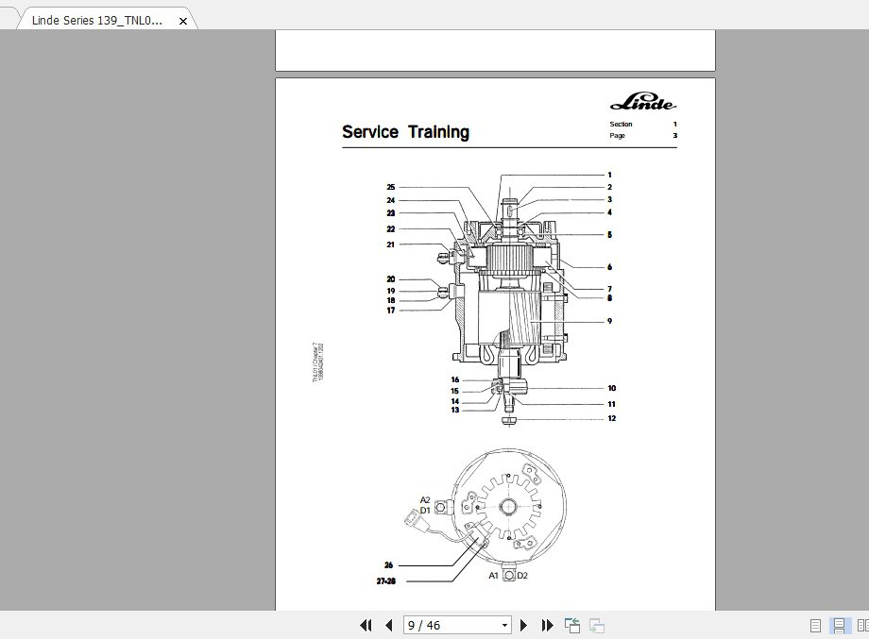Screen dimensions: 869x639
Task: Click part label 25 in diagram
Action: click(x=391, y=187)
